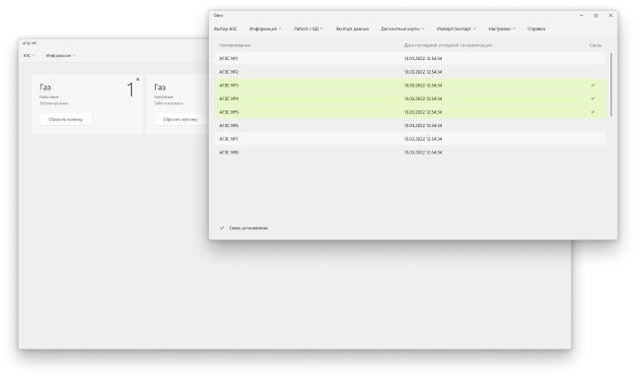The image size is (638, 377).
Task: Click the status dot on the first Газ card
Action: [137, 80]
